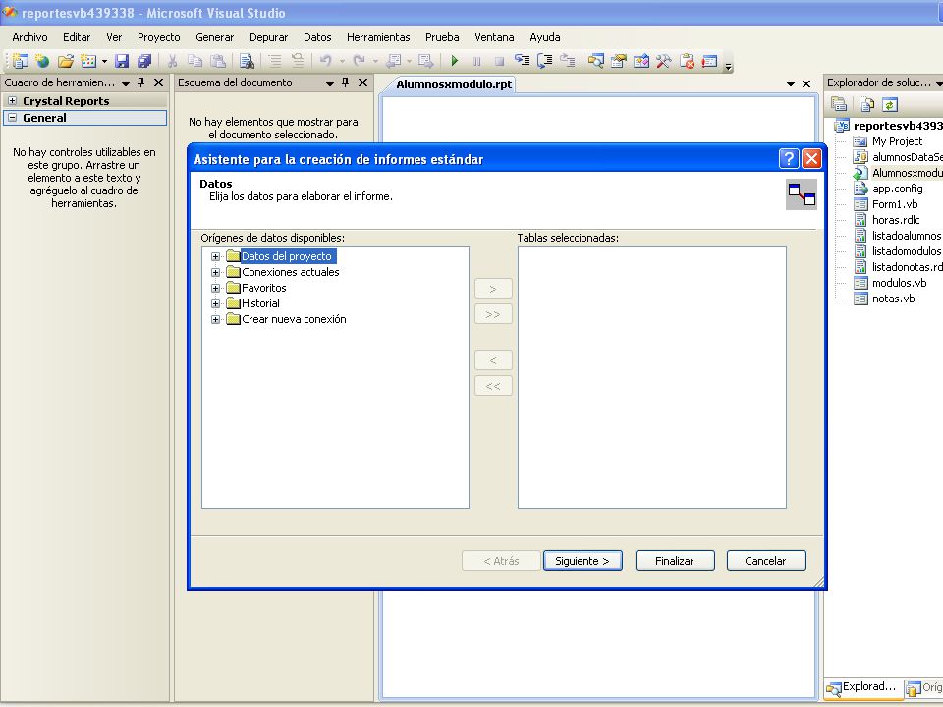The height and width of the screenshot is (707, 943).
Task: Click the Stop Debugging square icon
Action: pyautogui.click(x=499, y=61)
